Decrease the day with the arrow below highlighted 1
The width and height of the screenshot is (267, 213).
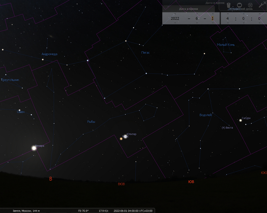[212, 23]
